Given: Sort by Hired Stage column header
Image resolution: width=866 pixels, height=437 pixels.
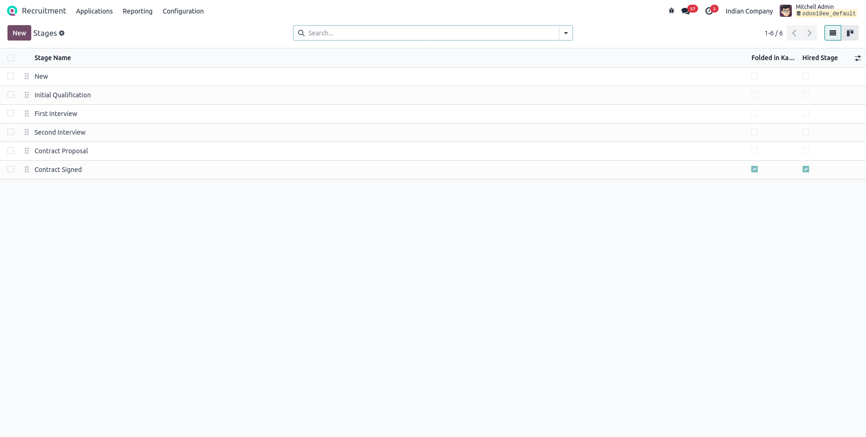Looking at the screenshot, I should click(x=820, y=58).
